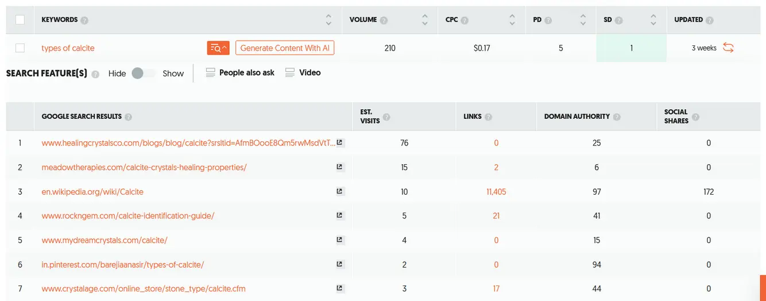Click the 2 links count for meadowtherapies
Screen dimensions: 766x301
[x=496, y=167]
